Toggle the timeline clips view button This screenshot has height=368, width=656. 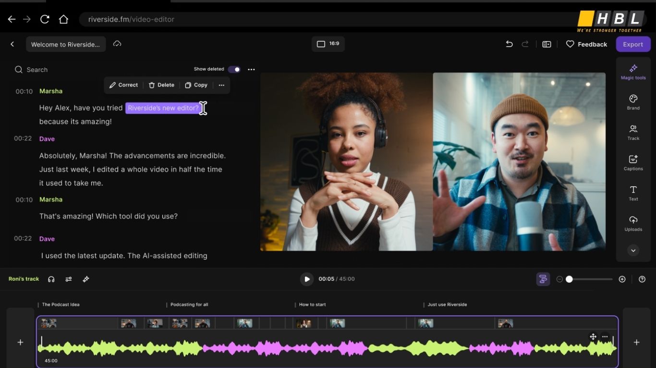click(543, 278)
